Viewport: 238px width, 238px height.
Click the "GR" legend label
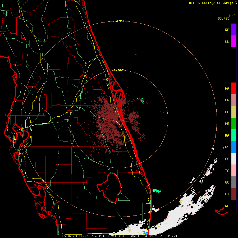coord(227,100)
